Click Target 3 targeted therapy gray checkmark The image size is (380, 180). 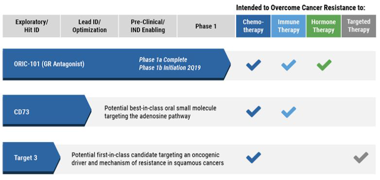[x=361, y=158]
